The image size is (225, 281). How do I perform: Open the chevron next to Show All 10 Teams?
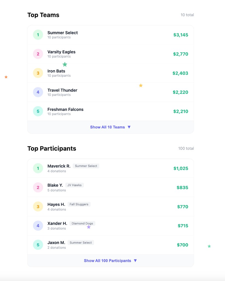tap(129, 127)
